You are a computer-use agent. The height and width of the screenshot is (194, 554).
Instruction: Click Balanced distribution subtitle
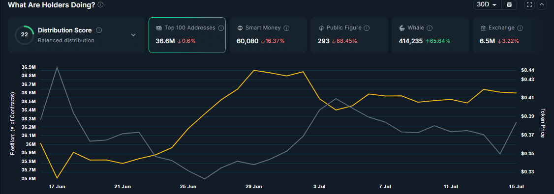[66, 40]
